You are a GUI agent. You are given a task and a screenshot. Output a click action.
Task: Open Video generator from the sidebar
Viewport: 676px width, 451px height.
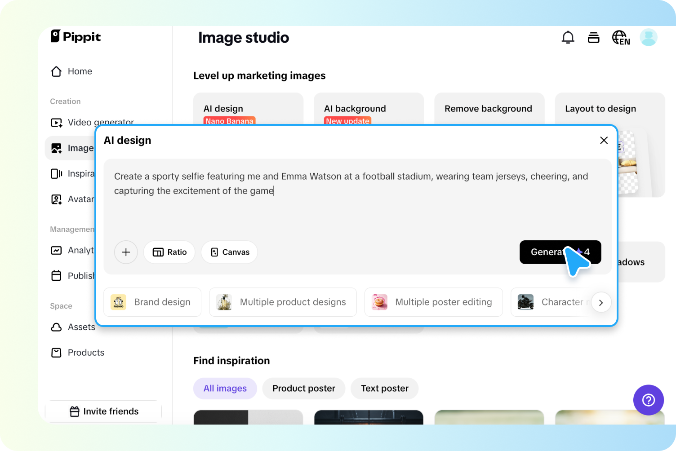point(100,122)
